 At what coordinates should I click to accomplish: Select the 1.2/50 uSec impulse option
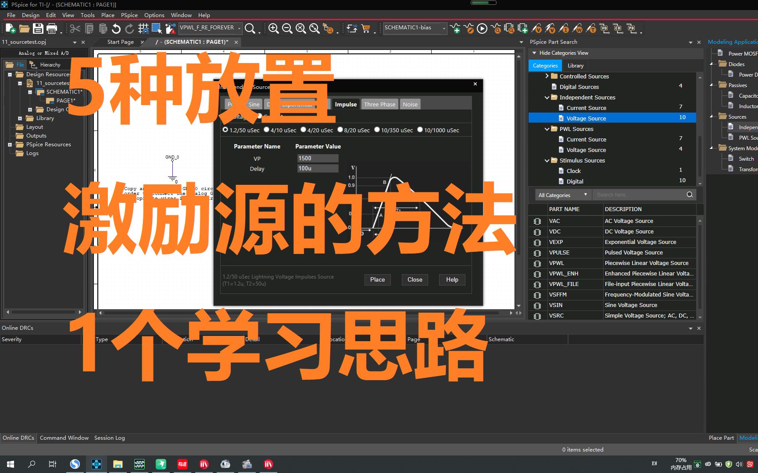[x=225, y=130]
